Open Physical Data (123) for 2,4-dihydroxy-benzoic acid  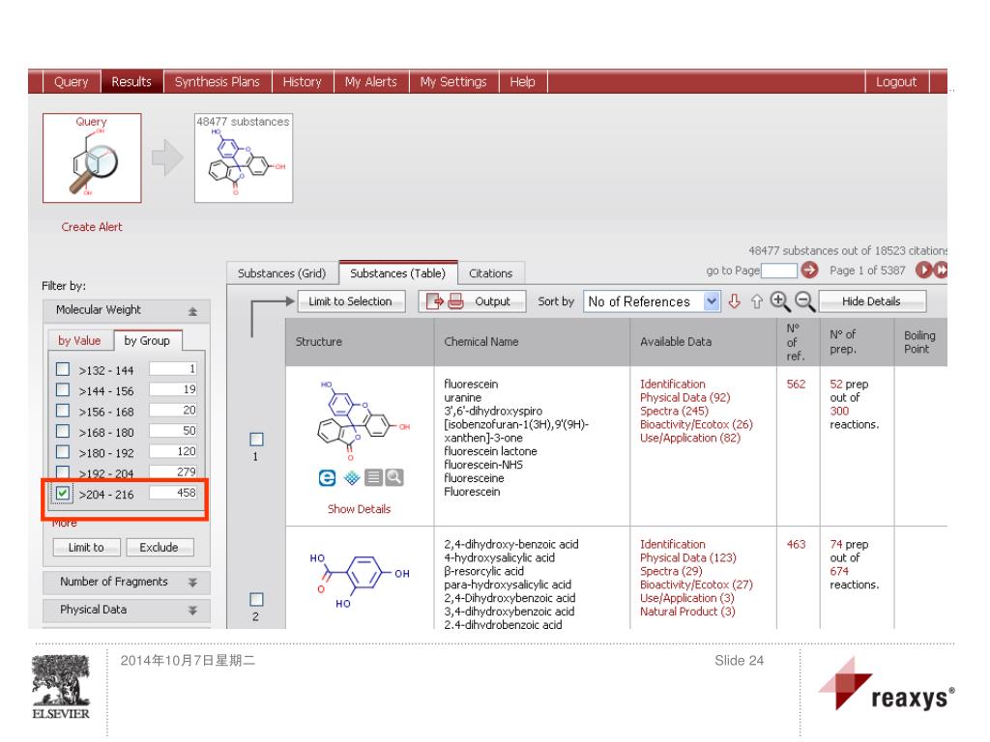[x=688, y=557]
